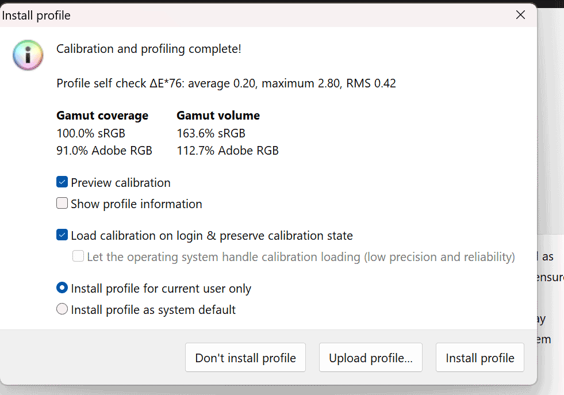
Task: Click the Gamut volume heading
Action: coord(218,116)
